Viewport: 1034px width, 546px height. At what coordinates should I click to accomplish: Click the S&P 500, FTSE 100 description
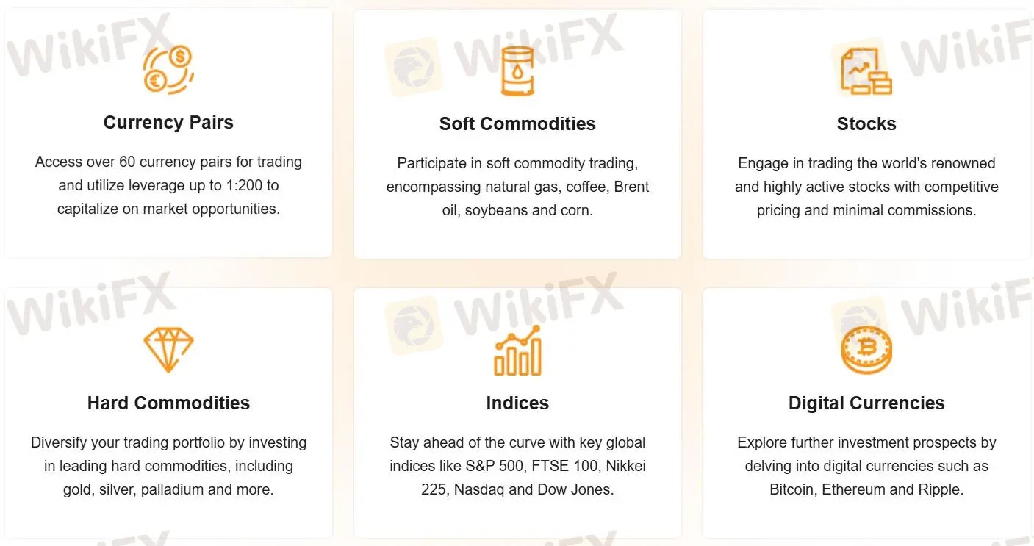(x=517, y=466)
